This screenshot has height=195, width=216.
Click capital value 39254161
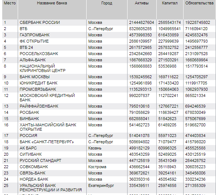coord(167,173)
